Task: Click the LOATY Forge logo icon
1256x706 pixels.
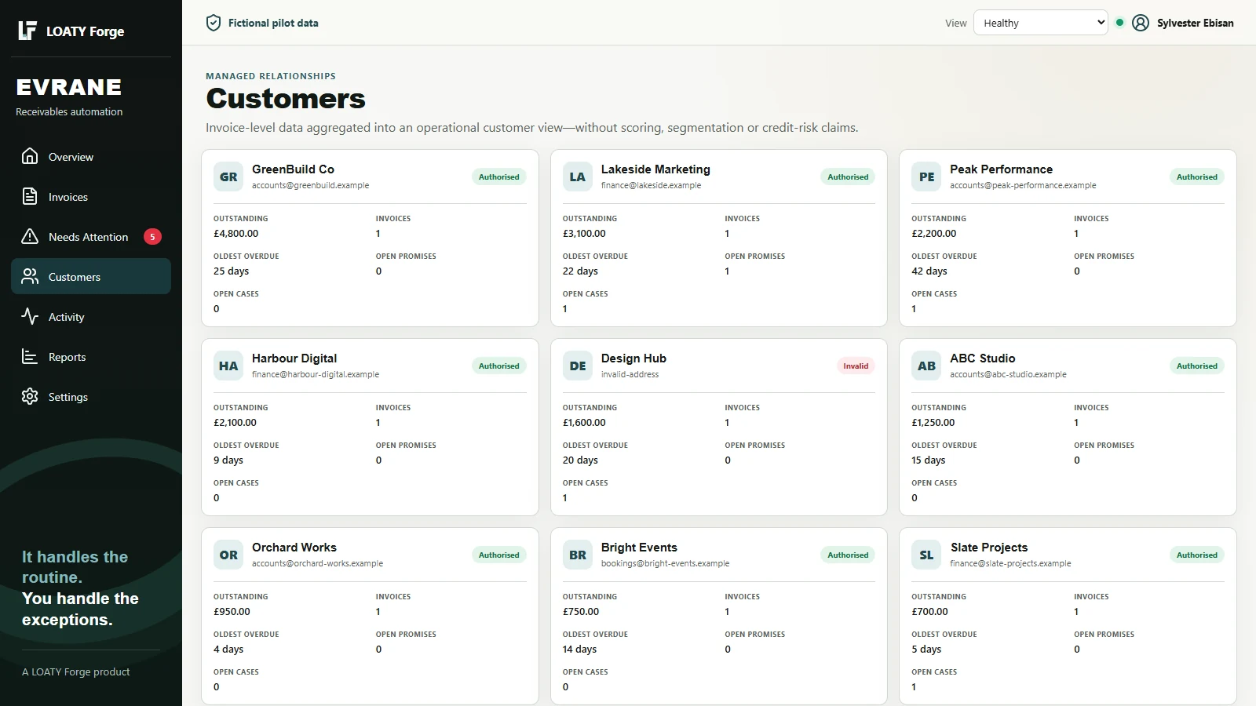Action: [x=27, y=31]
